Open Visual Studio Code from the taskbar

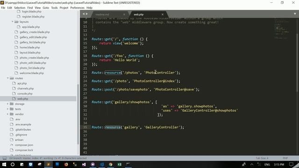(102, 164)
